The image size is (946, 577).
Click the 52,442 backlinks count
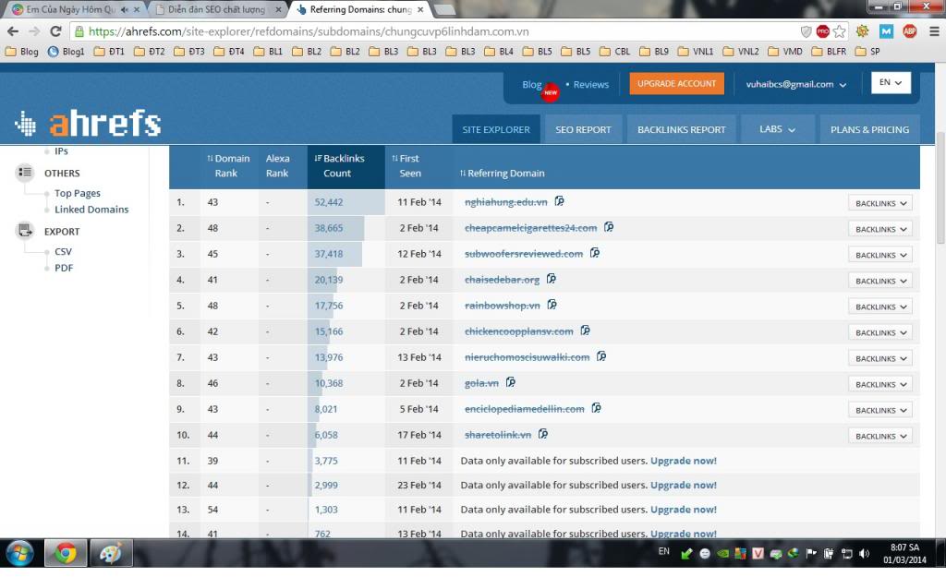point(328,202)
